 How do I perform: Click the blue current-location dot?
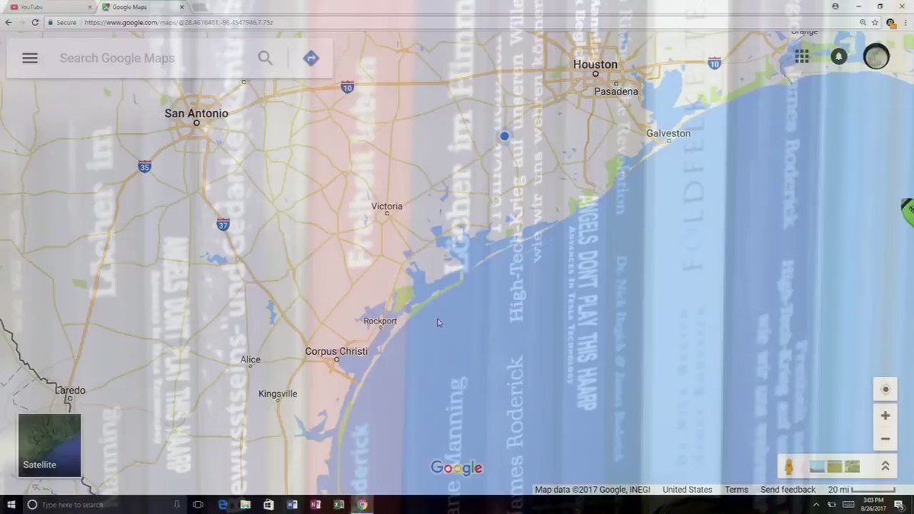coord(504,136)
